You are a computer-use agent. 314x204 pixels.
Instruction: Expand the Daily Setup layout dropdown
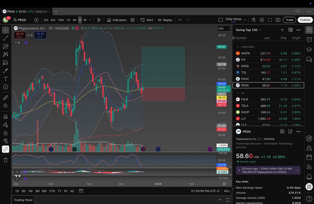pyautogui.click(x=245, y=20)
